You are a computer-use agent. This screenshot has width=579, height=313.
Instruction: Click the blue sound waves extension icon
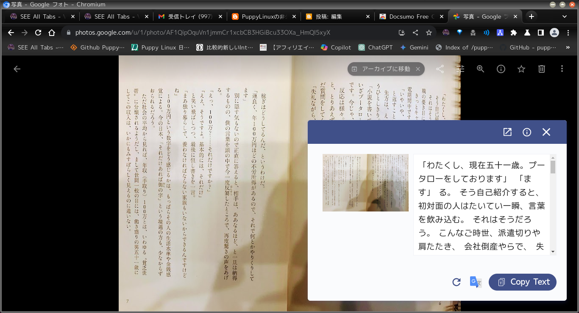pos(487,33)
